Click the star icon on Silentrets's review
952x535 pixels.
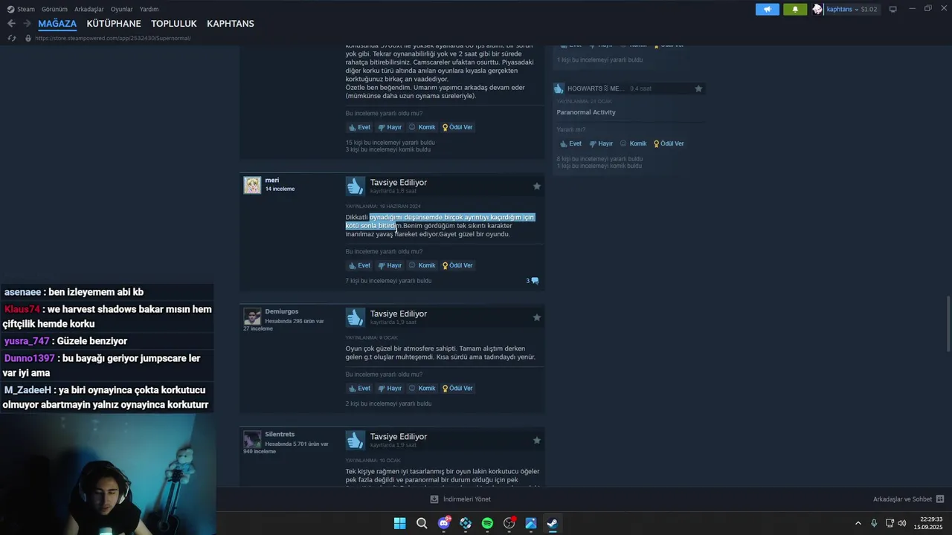tap(537, 441)
